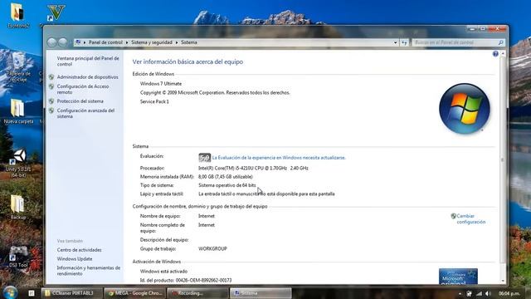Open Ventana principal del Panel de control
Screen dimensions: 531x299
click(88, 61)
